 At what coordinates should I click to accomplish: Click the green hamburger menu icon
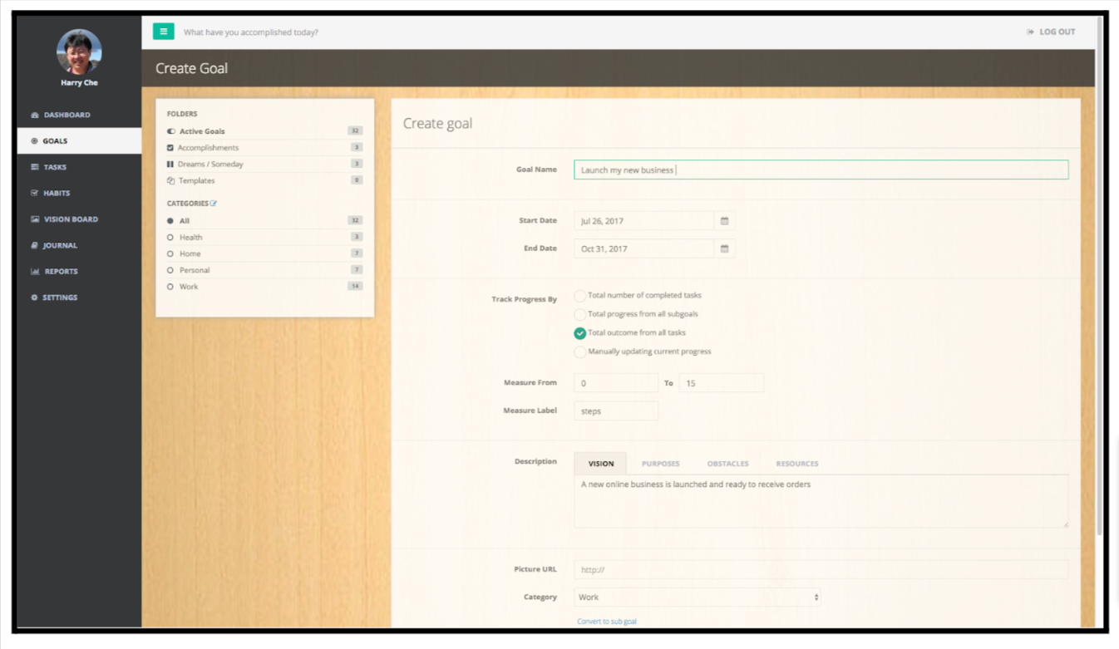click(x=164, y=31)
